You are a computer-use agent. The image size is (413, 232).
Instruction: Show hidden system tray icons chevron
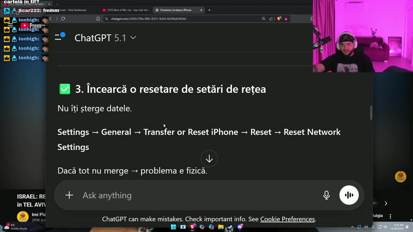[x=352, y=227]
